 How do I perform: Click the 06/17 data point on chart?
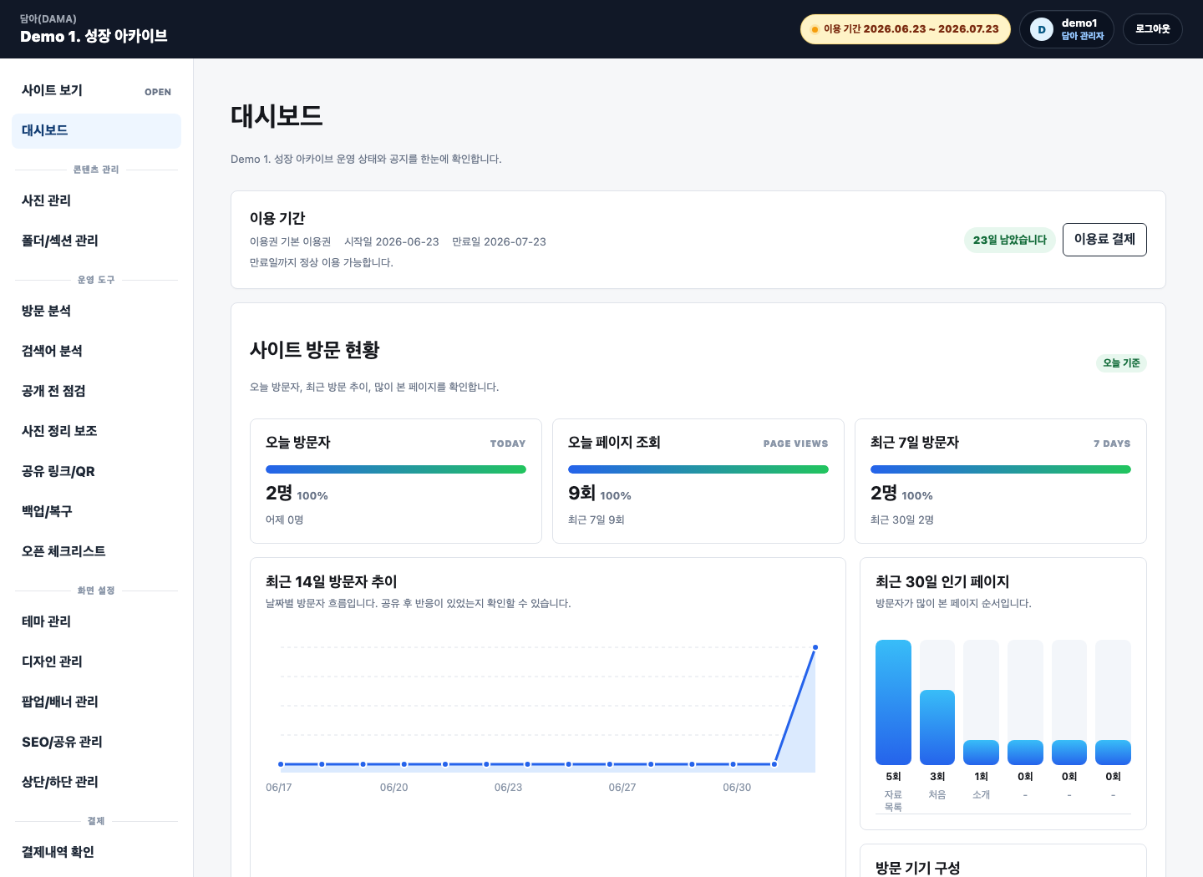click(281, 764)
